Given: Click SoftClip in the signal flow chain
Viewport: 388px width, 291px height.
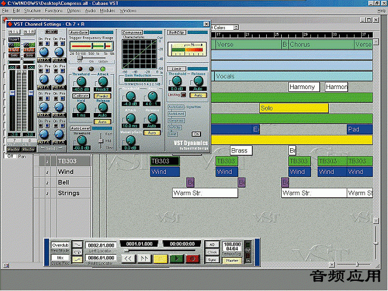Looking at the screenshot, I should pos(175,127).
